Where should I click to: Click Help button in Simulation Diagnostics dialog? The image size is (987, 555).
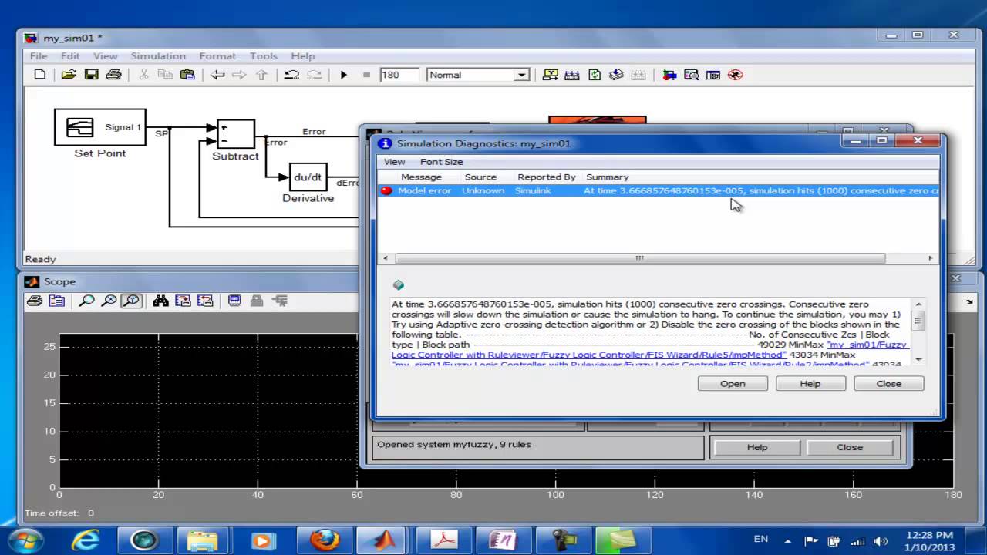(810, 383)
